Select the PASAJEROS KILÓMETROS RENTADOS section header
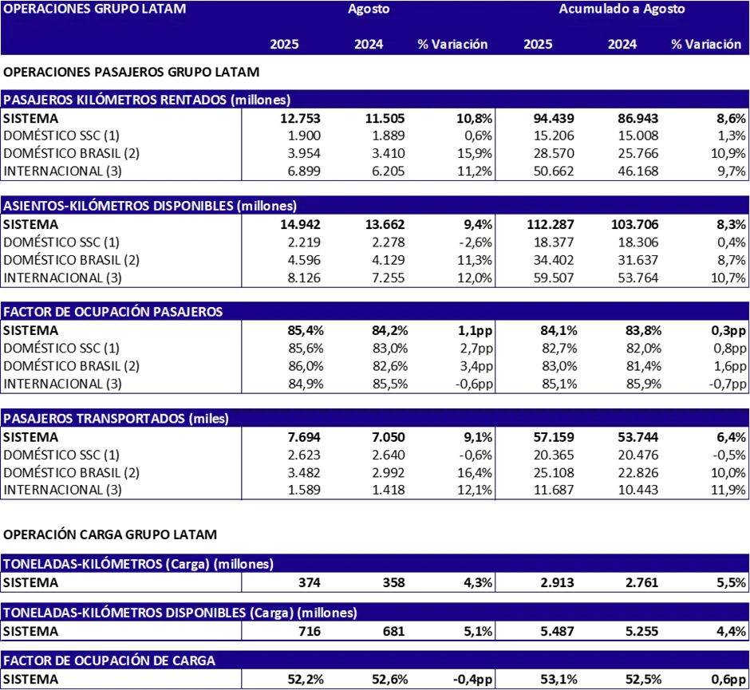The image size is (750, 690). (147, 100)
